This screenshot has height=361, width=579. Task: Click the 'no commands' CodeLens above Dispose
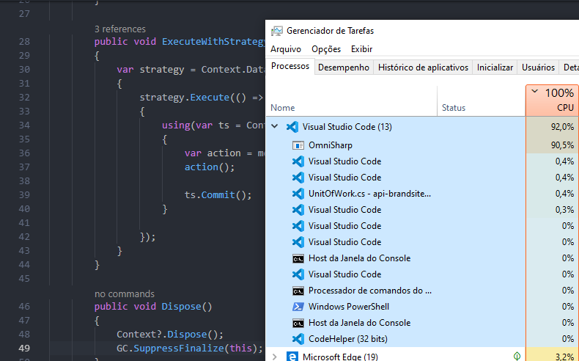click(125, 294)
